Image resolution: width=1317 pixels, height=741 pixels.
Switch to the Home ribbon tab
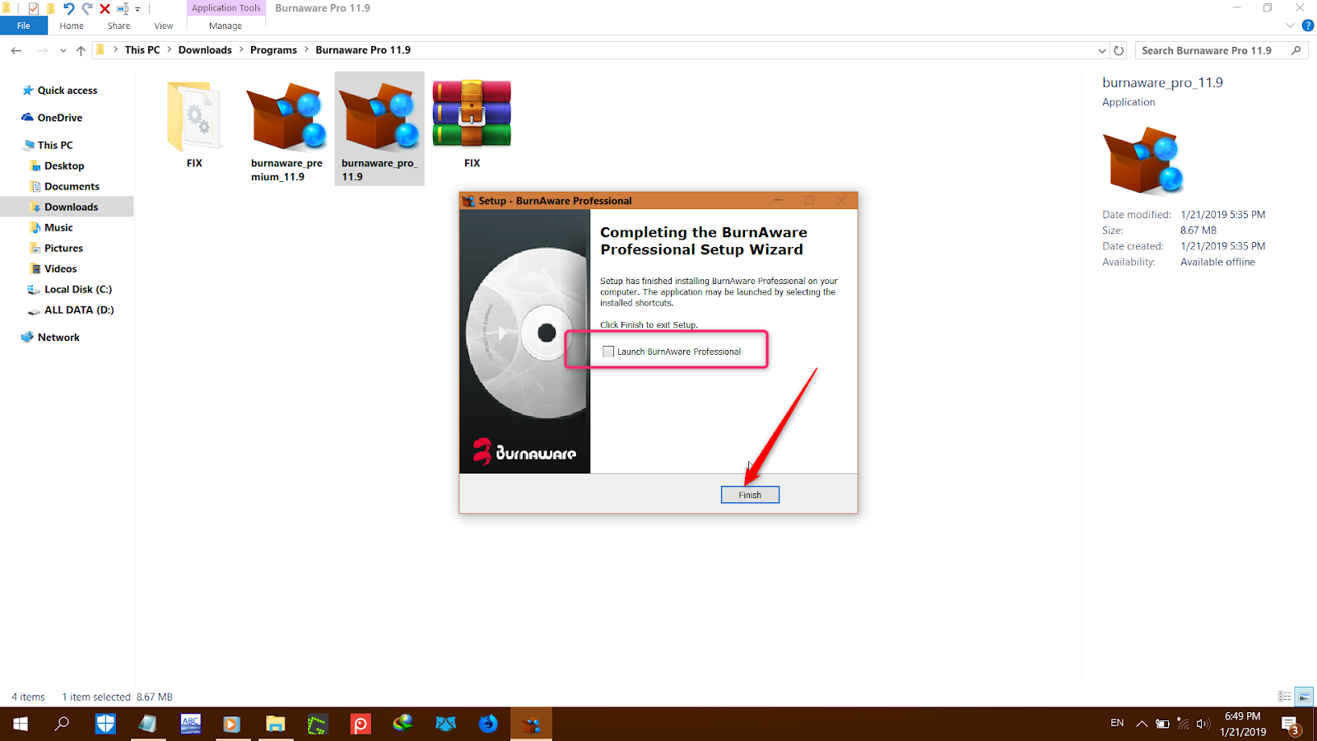click(x=72, y=26)
